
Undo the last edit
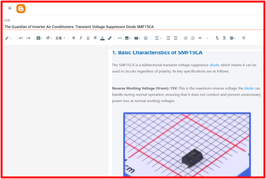pos(21,38)
